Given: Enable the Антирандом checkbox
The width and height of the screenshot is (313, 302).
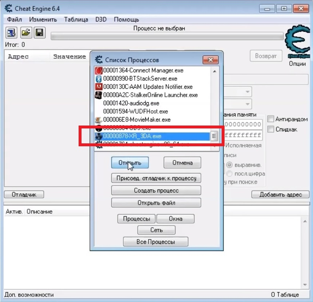Looking at the screenshot, I should (x=270, y=119).
